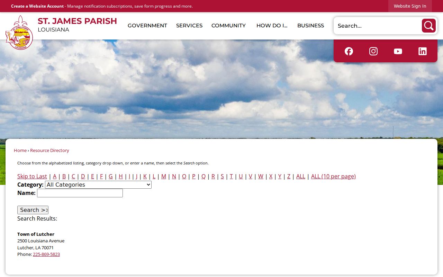Filter listing by letter M
Image resolution: width=443 pixels, height=277 pixels.
coord(164,177)
